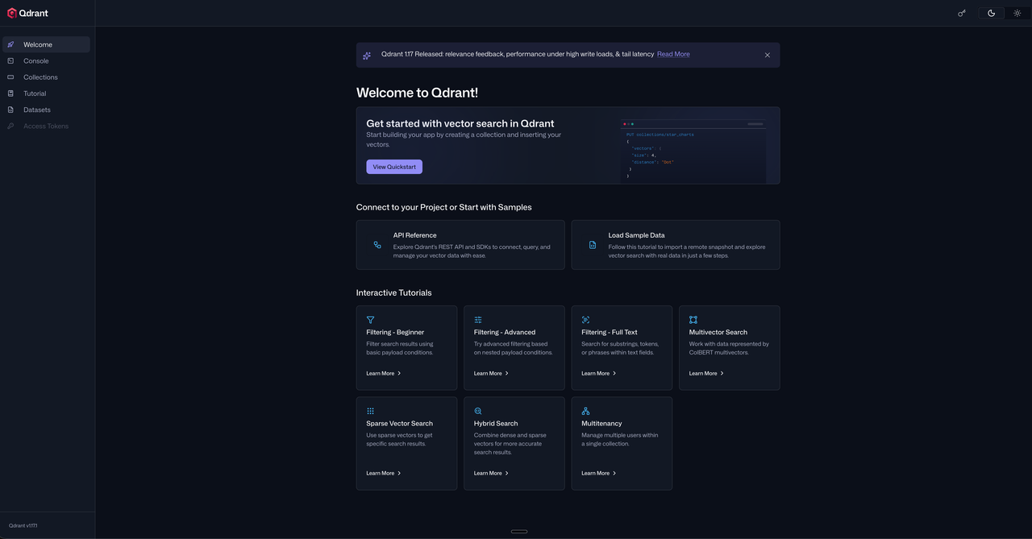Image resolution: width=1032 pixels, height=539 pixels.
Task: Click the sliders icon on Filtering - Advanced
Action: [478, 320]
